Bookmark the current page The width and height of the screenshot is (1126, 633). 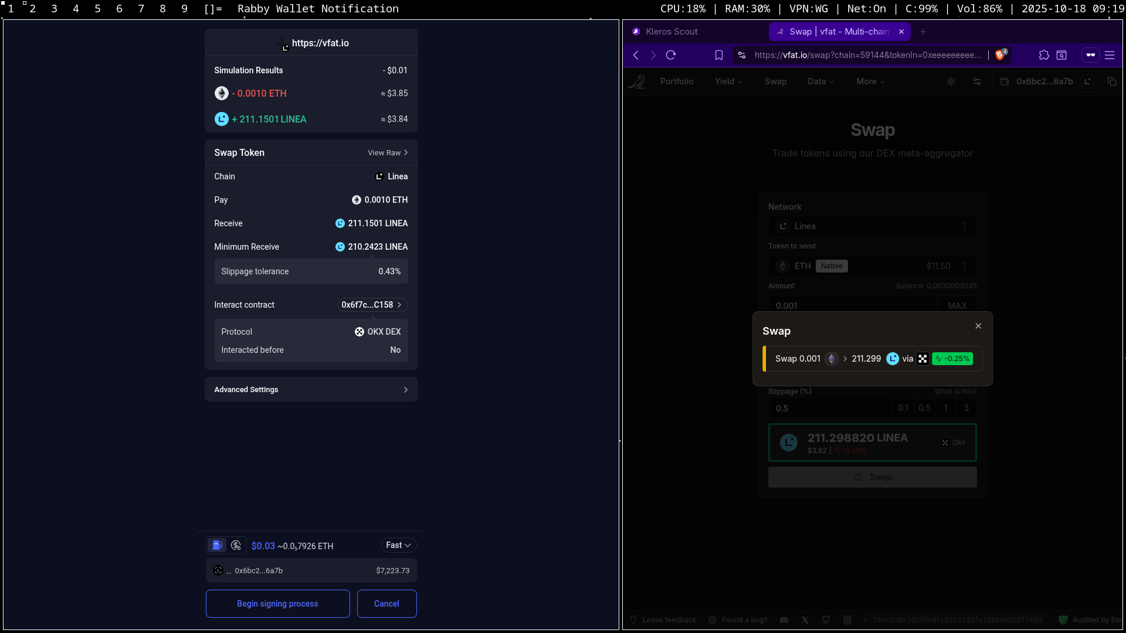click(719, 55)
